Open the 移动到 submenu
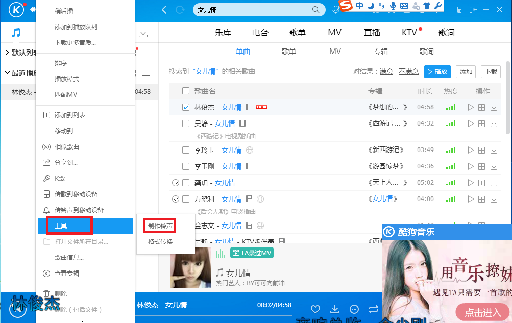 point(85,131)
